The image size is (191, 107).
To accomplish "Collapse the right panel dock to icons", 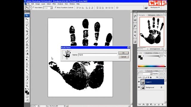I will click(165, 12).
